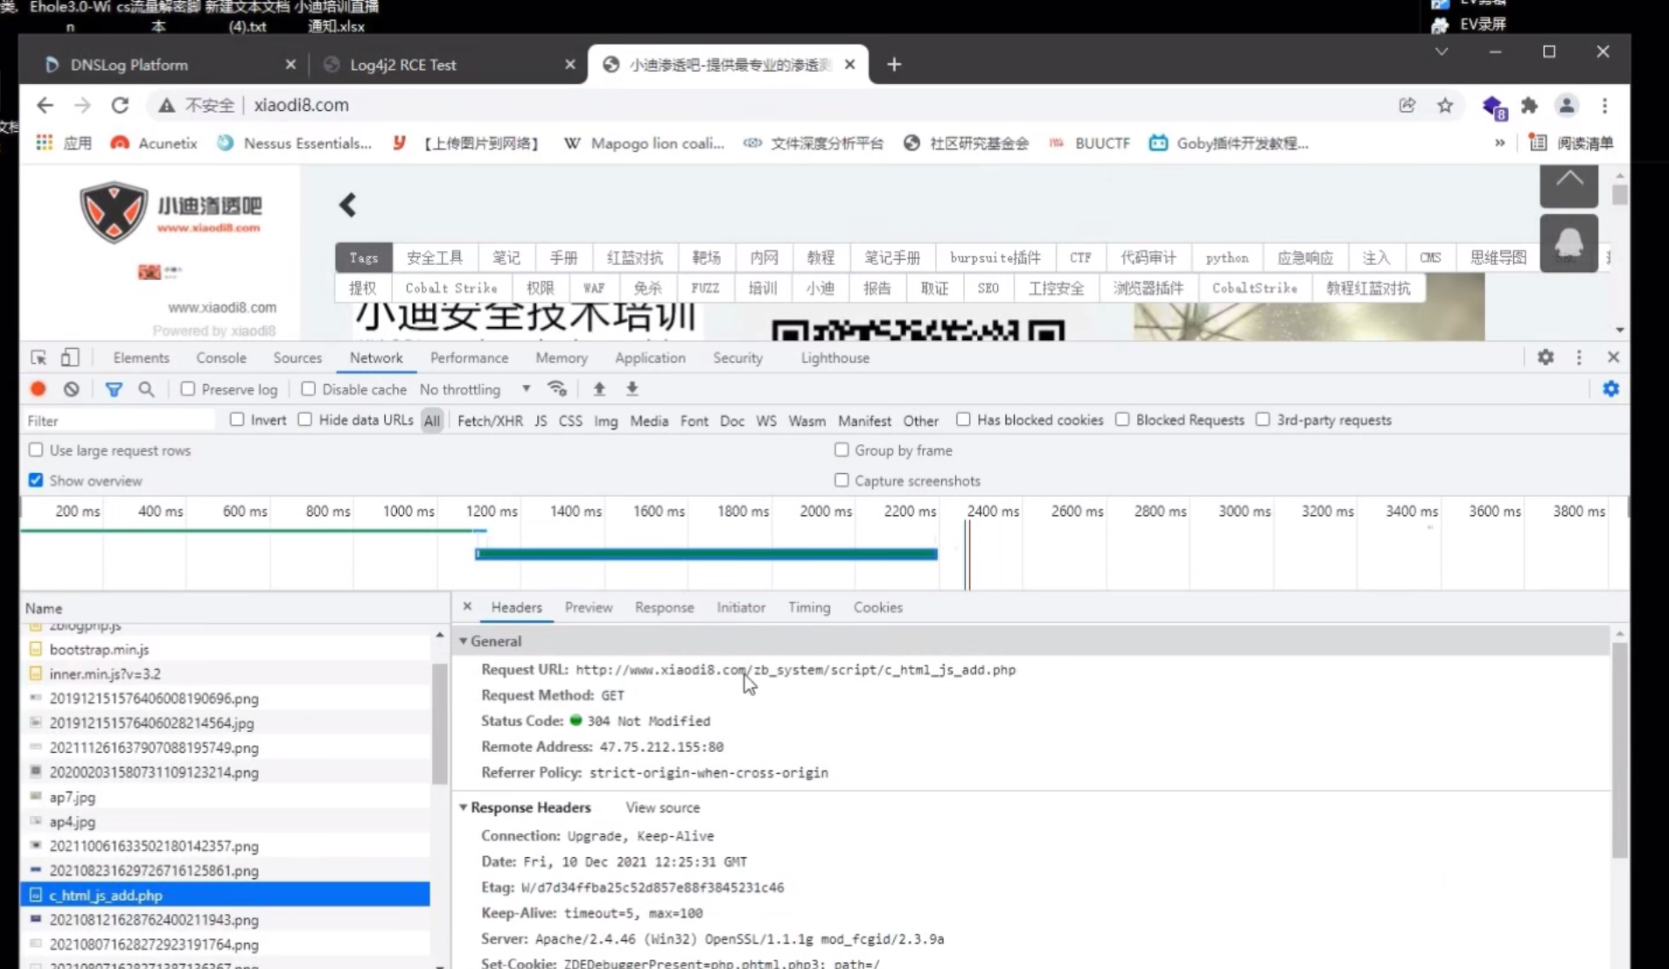Enable Capture screenshots
1669x969 pixels.
click(x=841, y=480)
